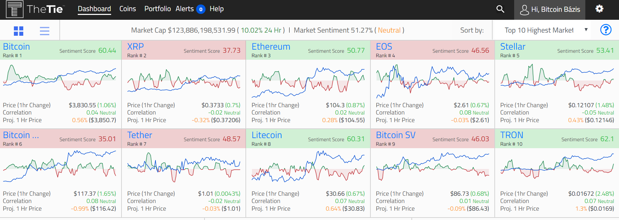
Task: Open the Bitcoin coin link
Action: point(16,46)
